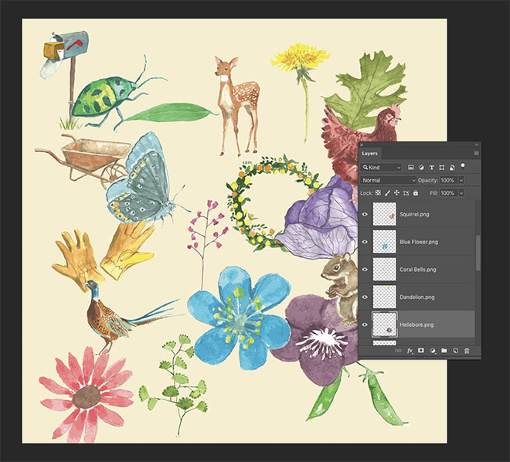The image size is (510, 462).
Task: Click the fawn deer illustration
Action: 237,106
